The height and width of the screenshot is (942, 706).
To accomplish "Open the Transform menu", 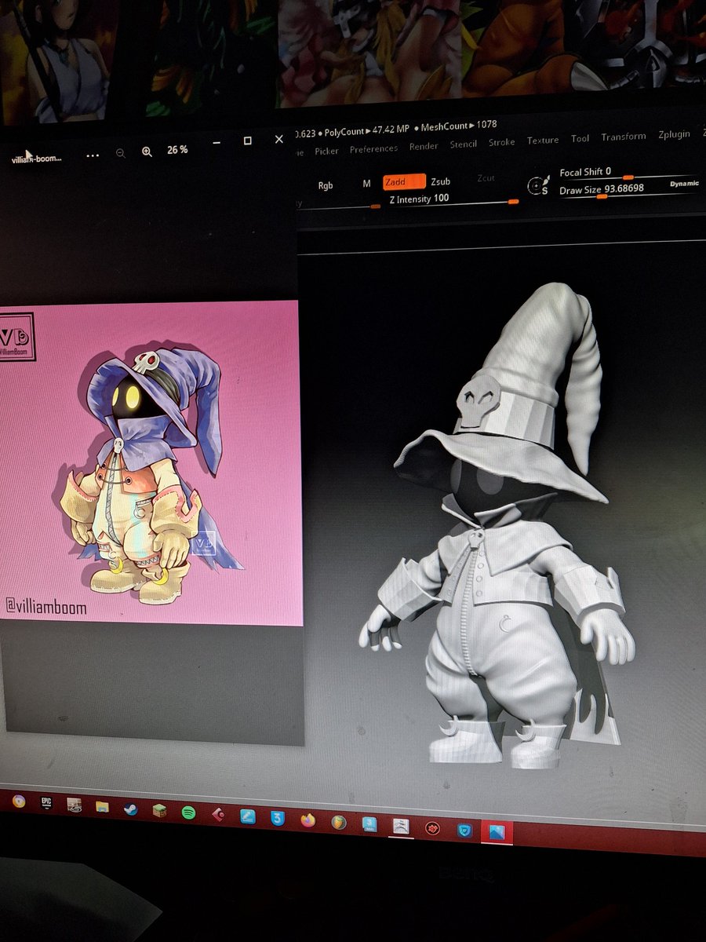I will pos(624,137).
